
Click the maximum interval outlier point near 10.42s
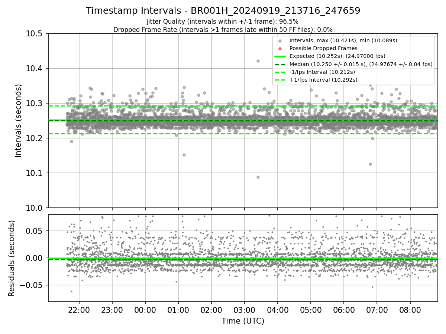(258, 61)
